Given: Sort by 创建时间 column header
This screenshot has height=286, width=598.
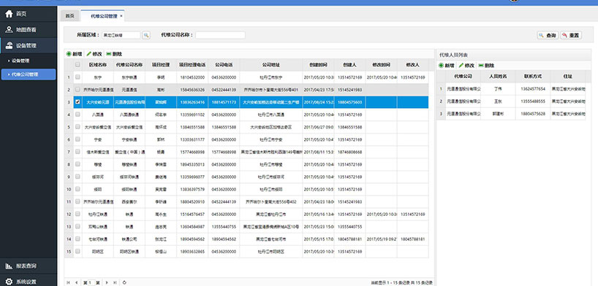Looking at the screenshot, I should 318,65.
